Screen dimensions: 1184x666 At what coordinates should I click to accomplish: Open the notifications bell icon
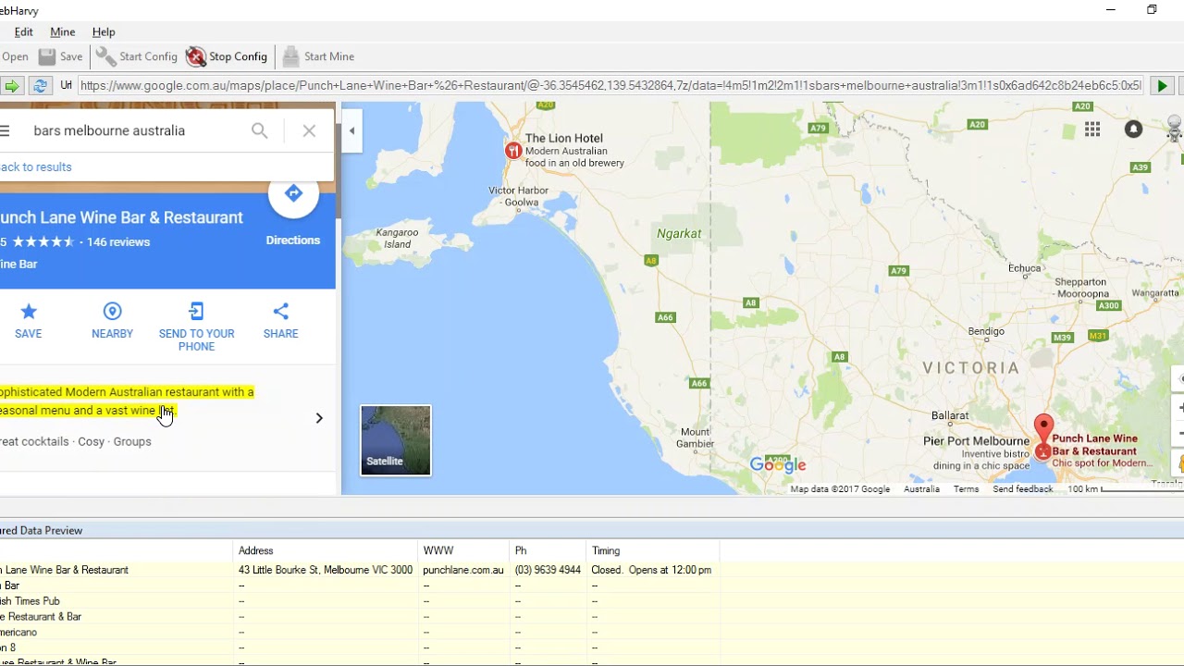(1133, 129)
